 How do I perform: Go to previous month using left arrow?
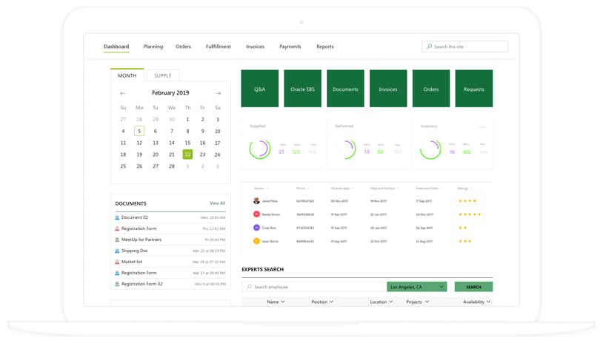point(123,93)
